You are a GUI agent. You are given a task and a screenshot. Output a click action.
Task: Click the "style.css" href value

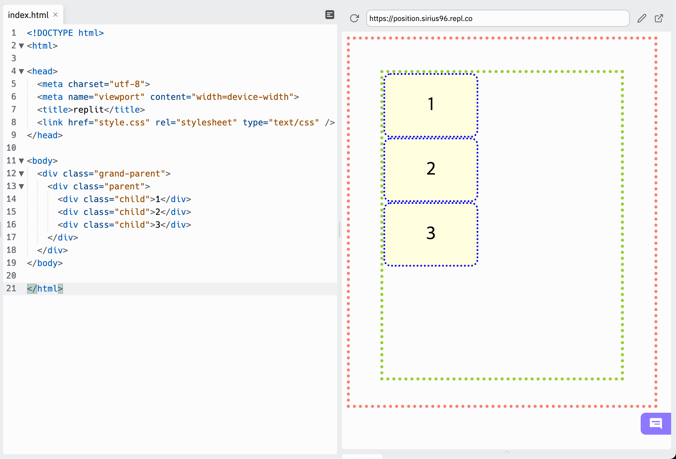point(122,122)
